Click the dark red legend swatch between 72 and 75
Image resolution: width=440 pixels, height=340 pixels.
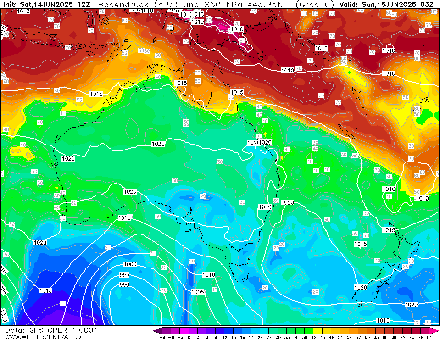(407, 331)
